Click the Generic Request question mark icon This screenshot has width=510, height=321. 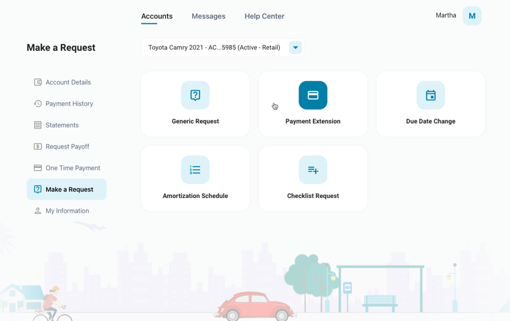(x=195, y=95)
